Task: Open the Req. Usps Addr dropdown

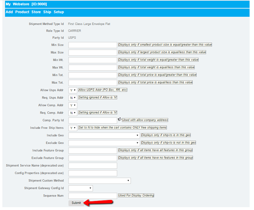Action: pos(73,98)
